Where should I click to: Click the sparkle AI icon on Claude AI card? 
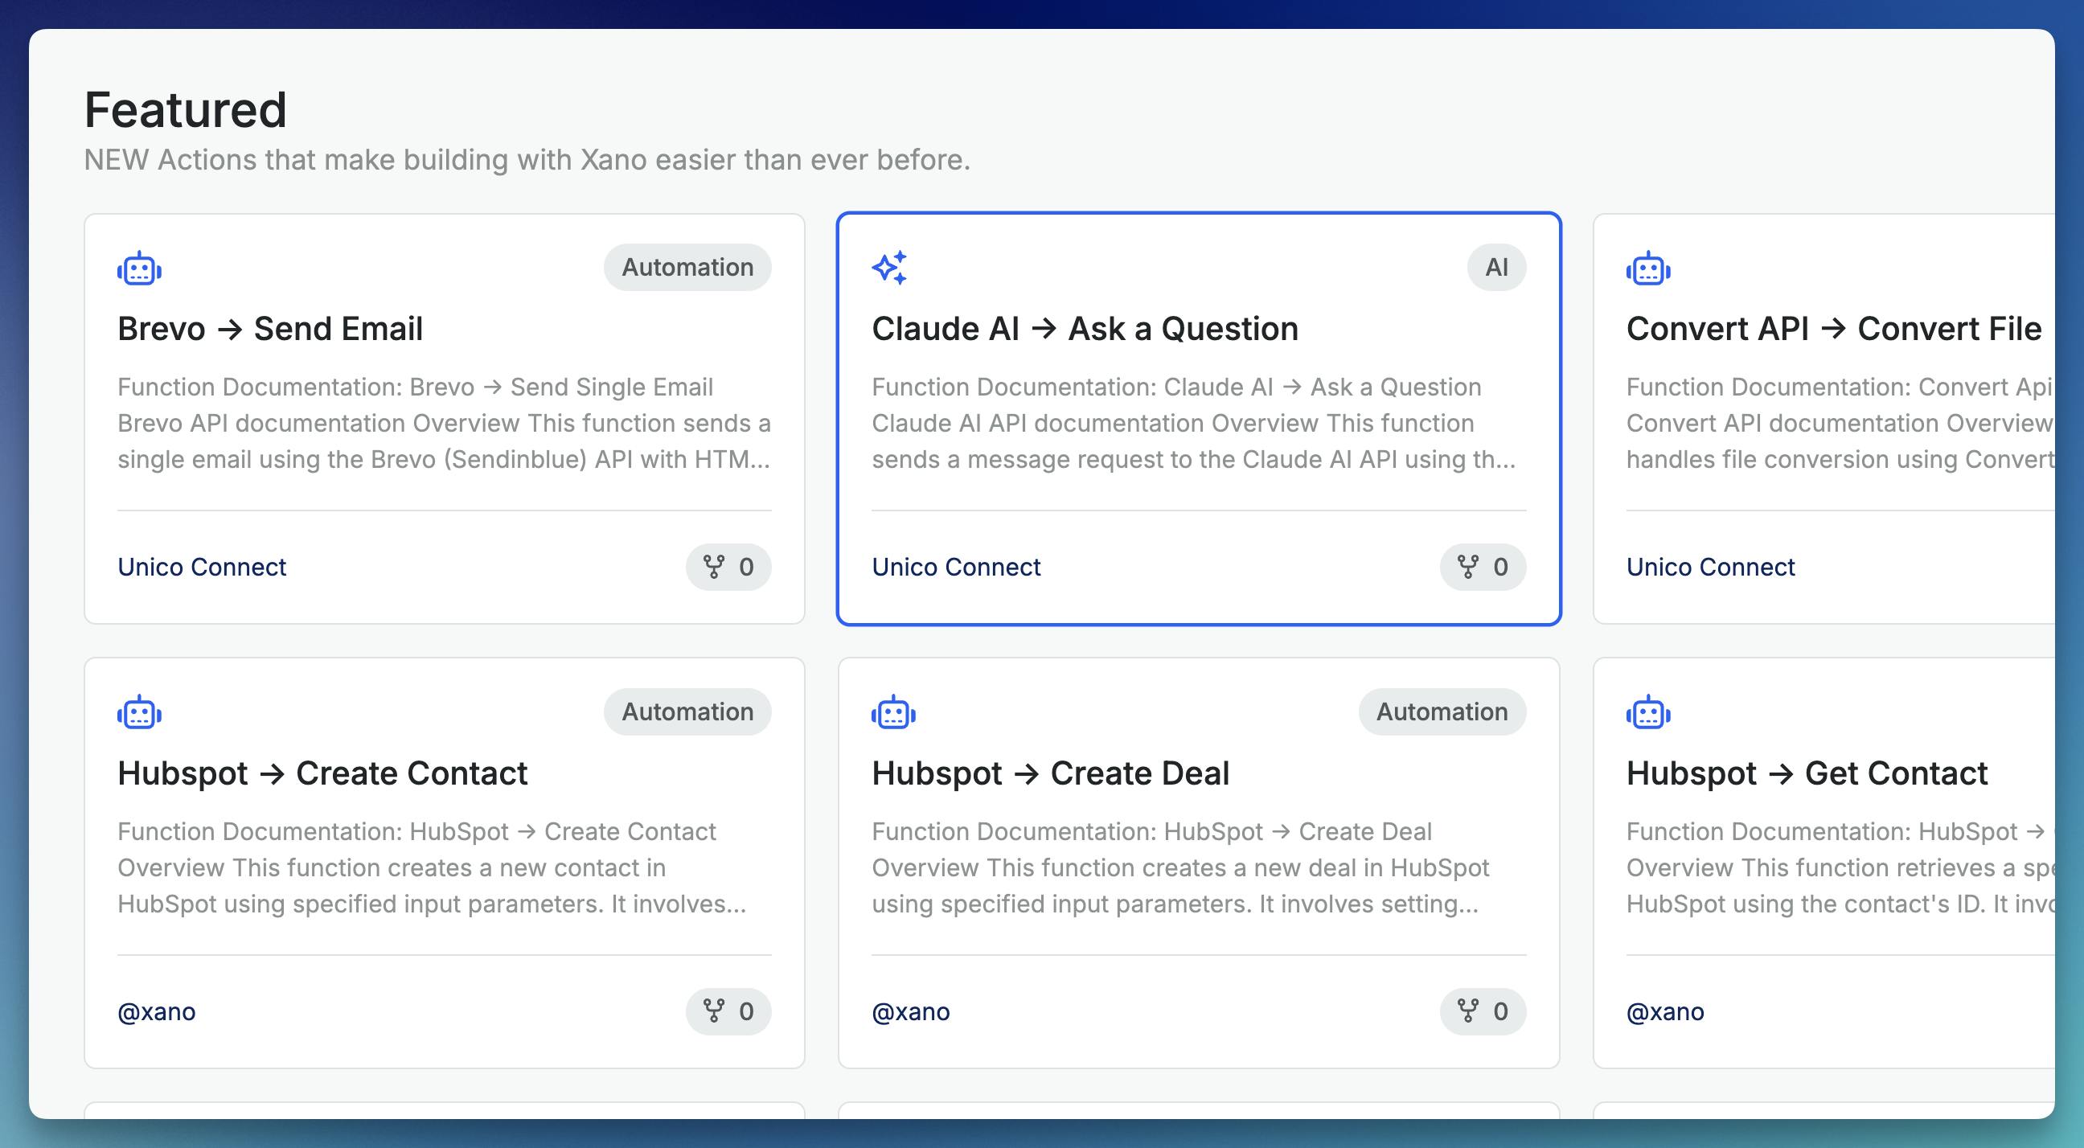(890, 268)
